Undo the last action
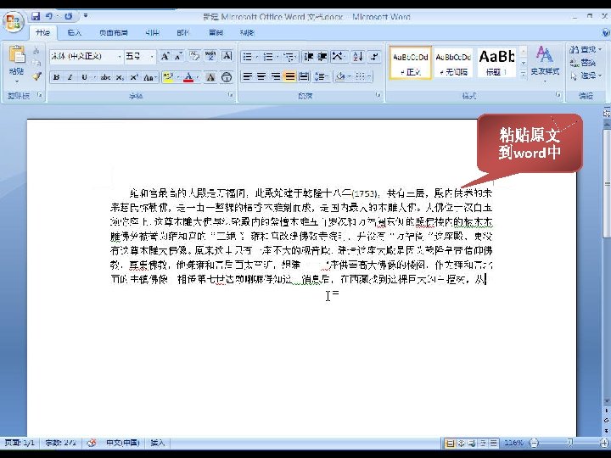The width and height of the screenshot is (611, 458). [49, 16]
